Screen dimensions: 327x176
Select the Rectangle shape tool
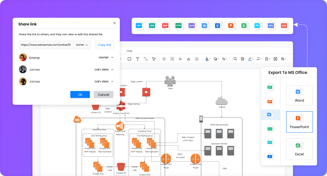coord(129,59)
